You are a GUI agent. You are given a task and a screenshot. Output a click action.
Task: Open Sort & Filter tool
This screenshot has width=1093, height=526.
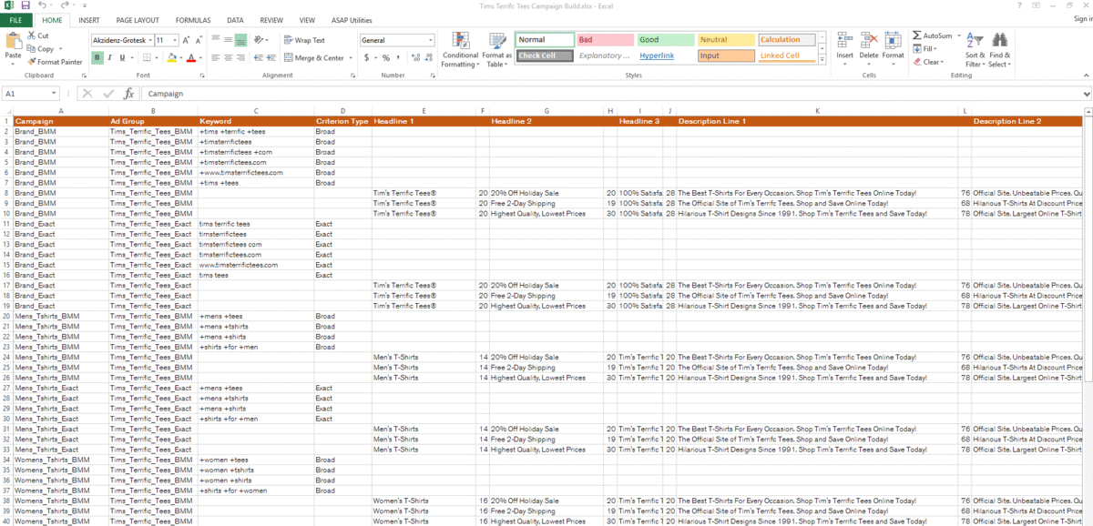[x=975, y=49]
